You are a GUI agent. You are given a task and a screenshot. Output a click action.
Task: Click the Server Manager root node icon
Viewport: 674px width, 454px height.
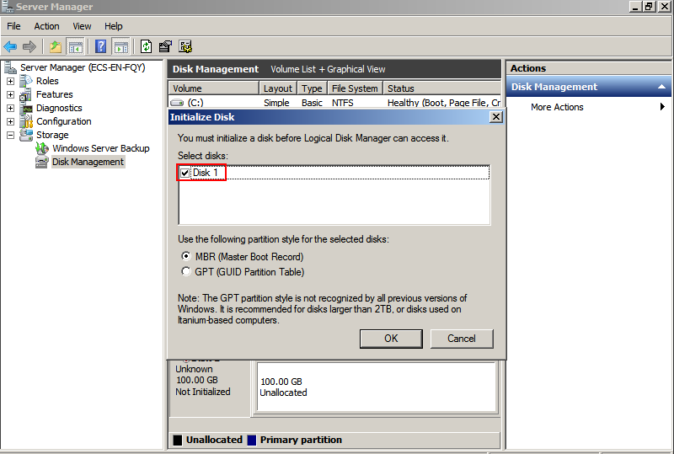point(10,67)
